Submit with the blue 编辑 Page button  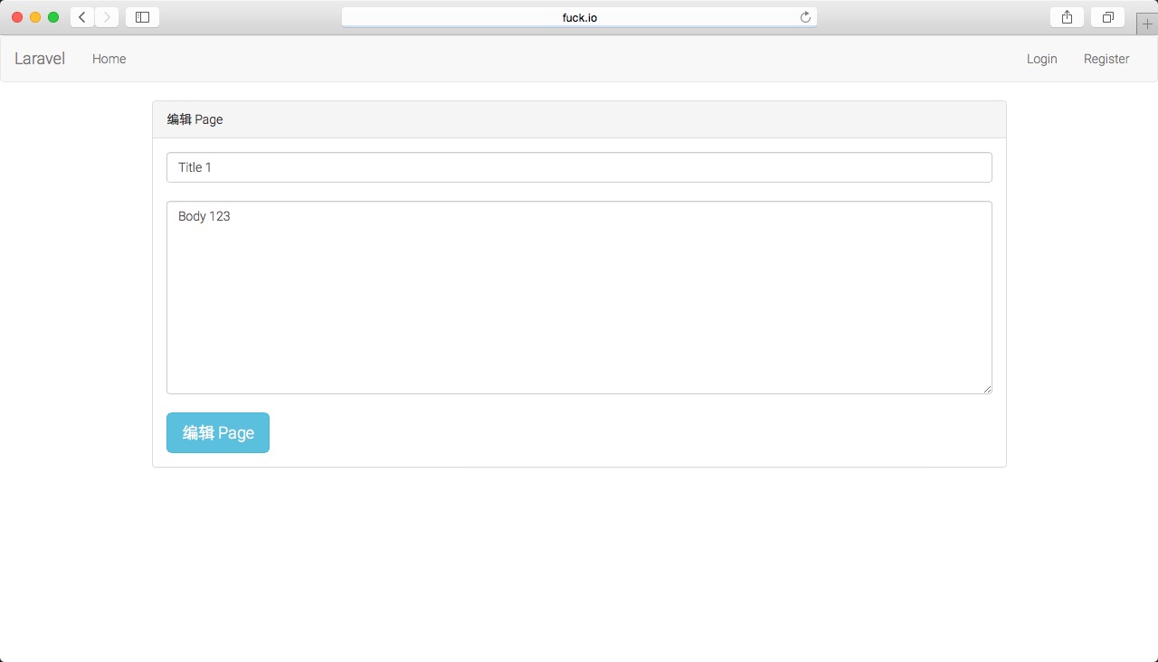point(218,433)
